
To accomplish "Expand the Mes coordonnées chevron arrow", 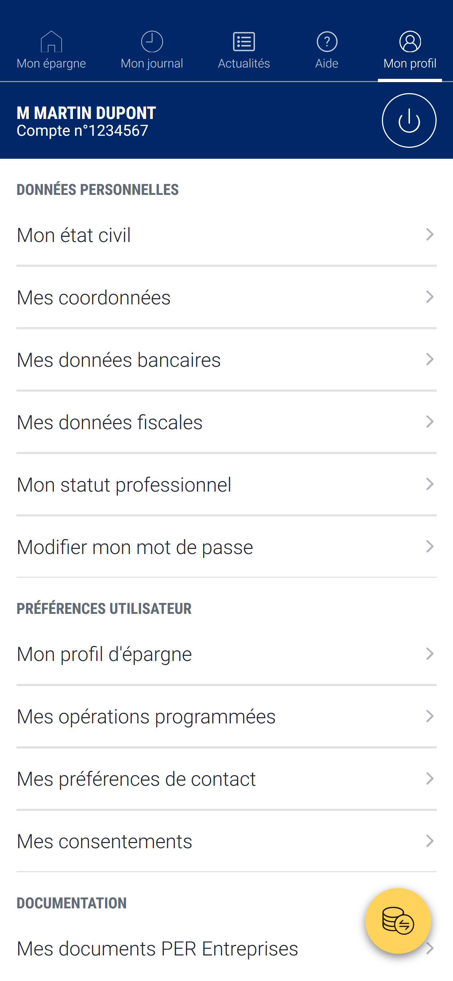I will pyautogui.click(x=430, y=297).
